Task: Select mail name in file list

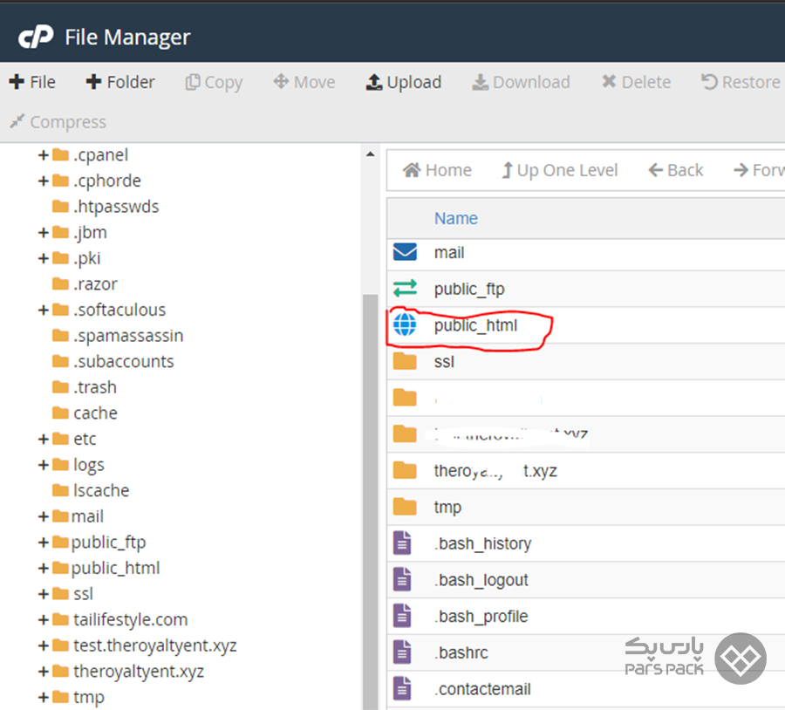Action: pyautogui.click(x=449, y=252)
